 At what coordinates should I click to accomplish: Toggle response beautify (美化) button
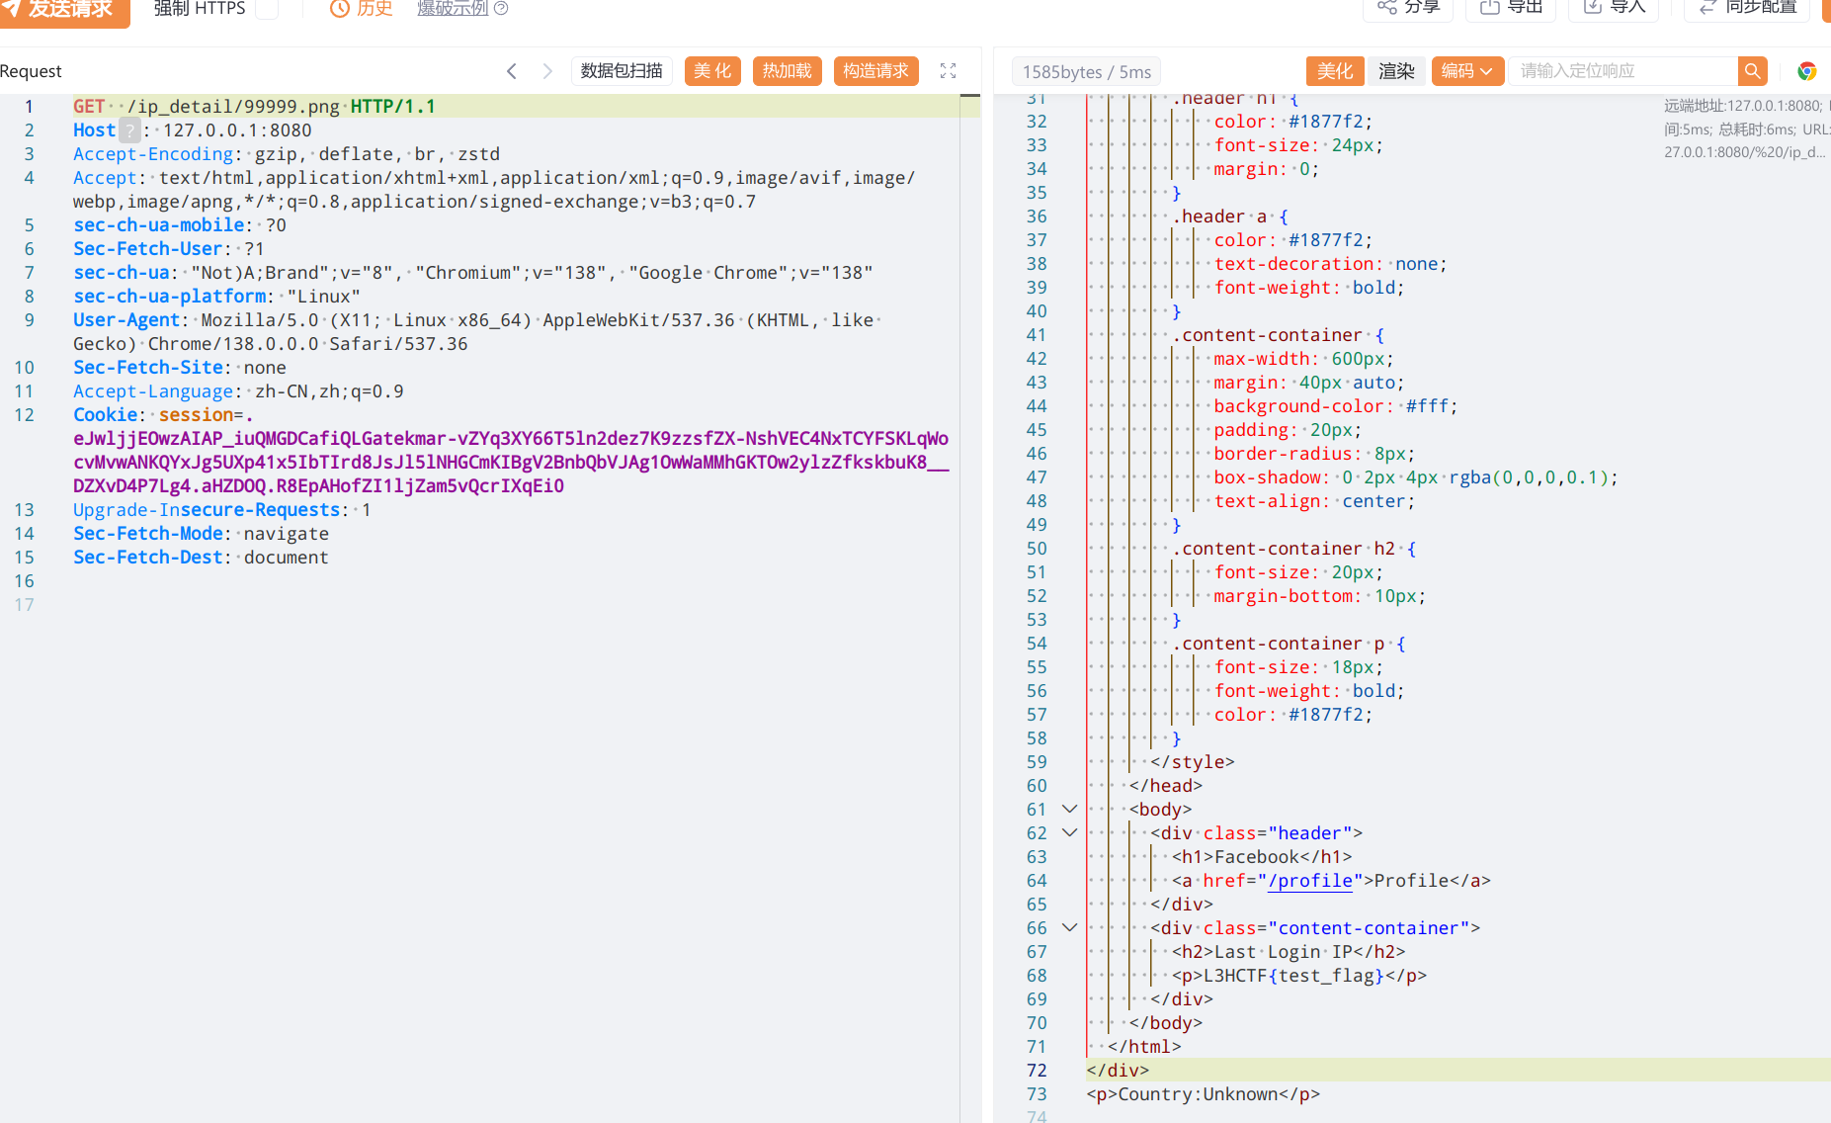(1334, 71)
